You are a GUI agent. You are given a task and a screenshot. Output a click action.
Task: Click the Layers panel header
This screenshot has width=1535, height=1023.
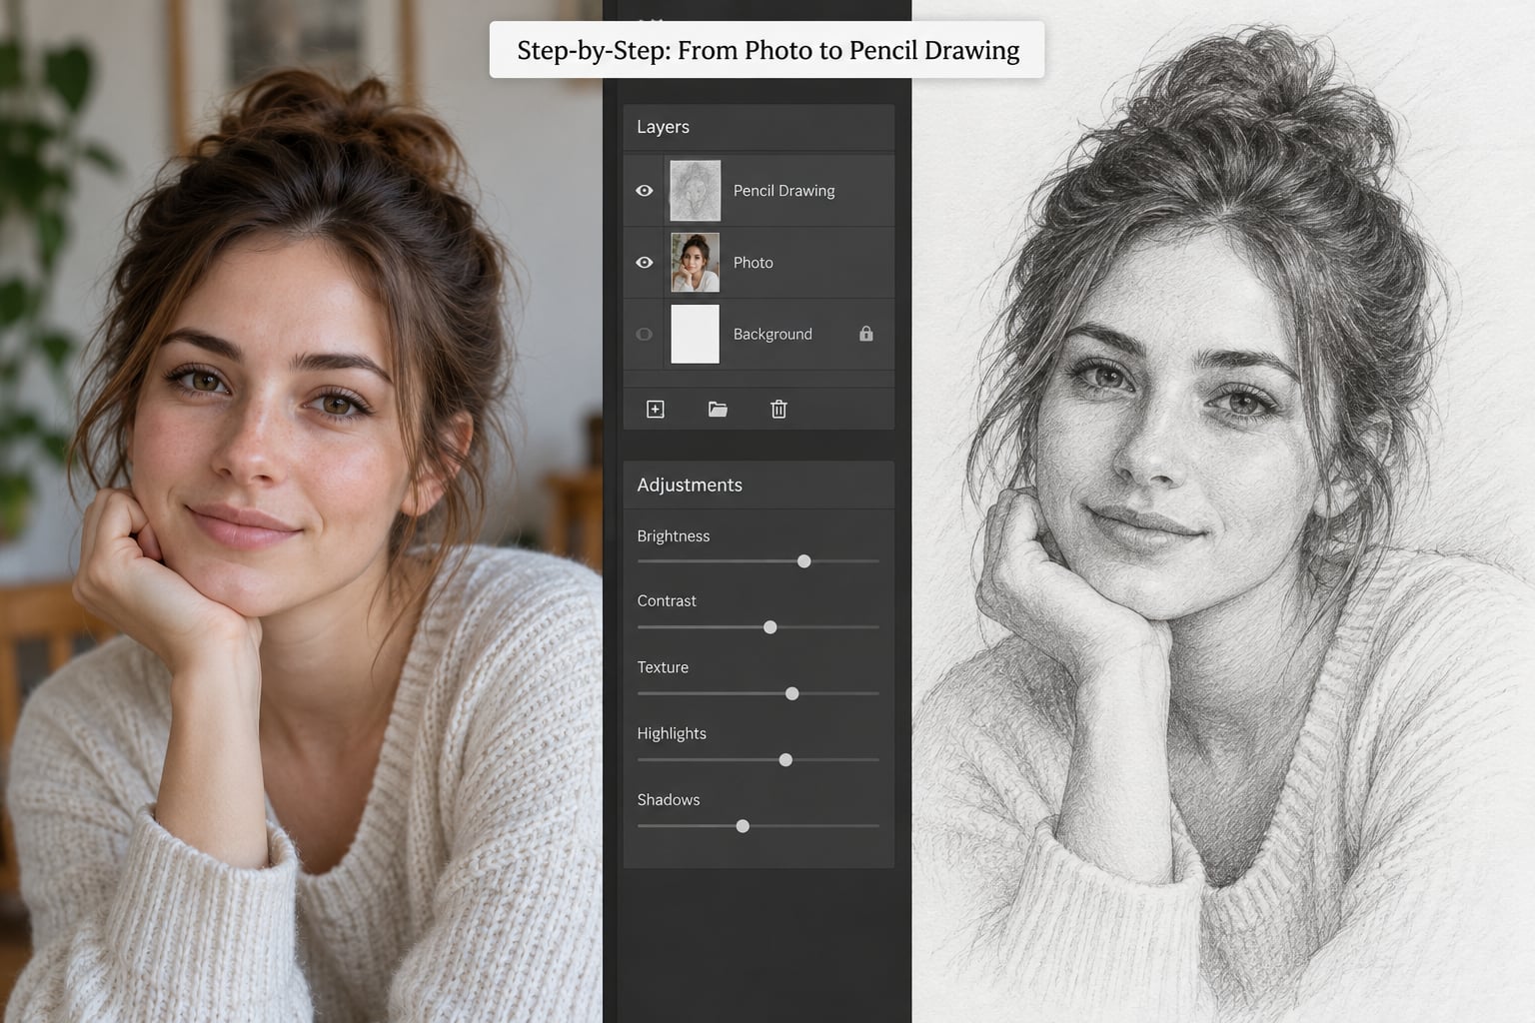pyautogui.click(x=759, y=127)
